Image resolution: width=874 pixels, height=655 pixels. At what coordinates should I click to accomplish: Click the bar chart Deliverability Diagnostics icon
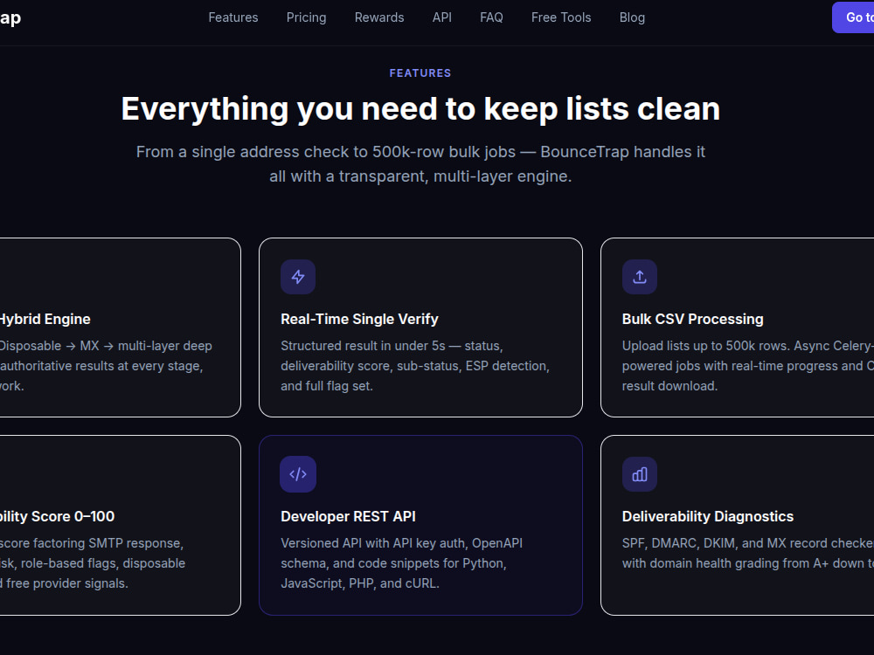640,474
